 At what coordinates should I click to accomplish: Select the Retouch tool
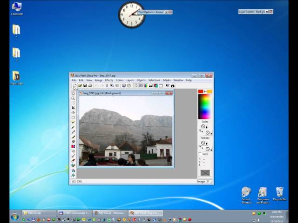coord(73,151)
